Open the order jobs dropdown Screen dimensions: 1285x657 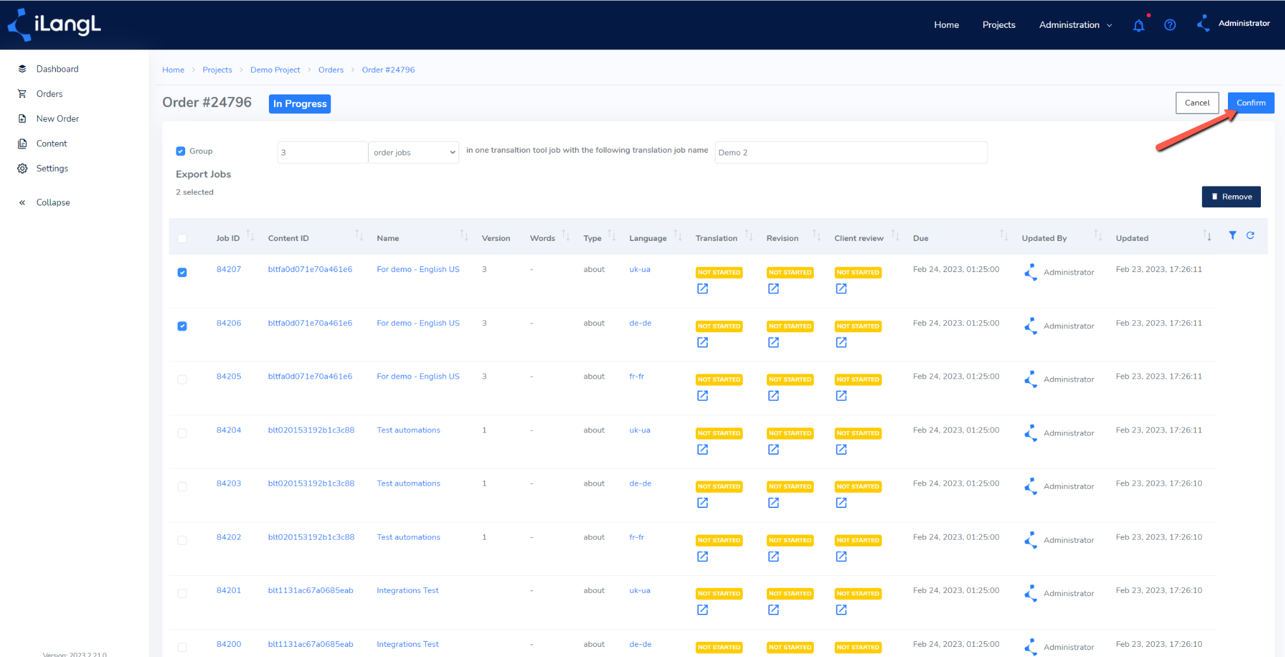point(414,152)
